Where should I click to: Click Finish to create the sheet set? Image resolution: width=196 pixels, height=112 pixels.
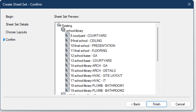pyautogui.click(x=156, y=104)
